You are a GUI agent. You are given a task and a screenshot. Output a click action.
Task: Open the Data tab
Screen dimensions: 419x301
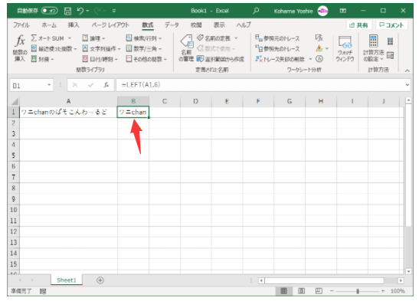(172, 25)
